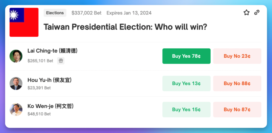Buy No at 87¢ for Ko Wen-je
272x133 pixels.
pyautogui.click(x=237, y=109)
